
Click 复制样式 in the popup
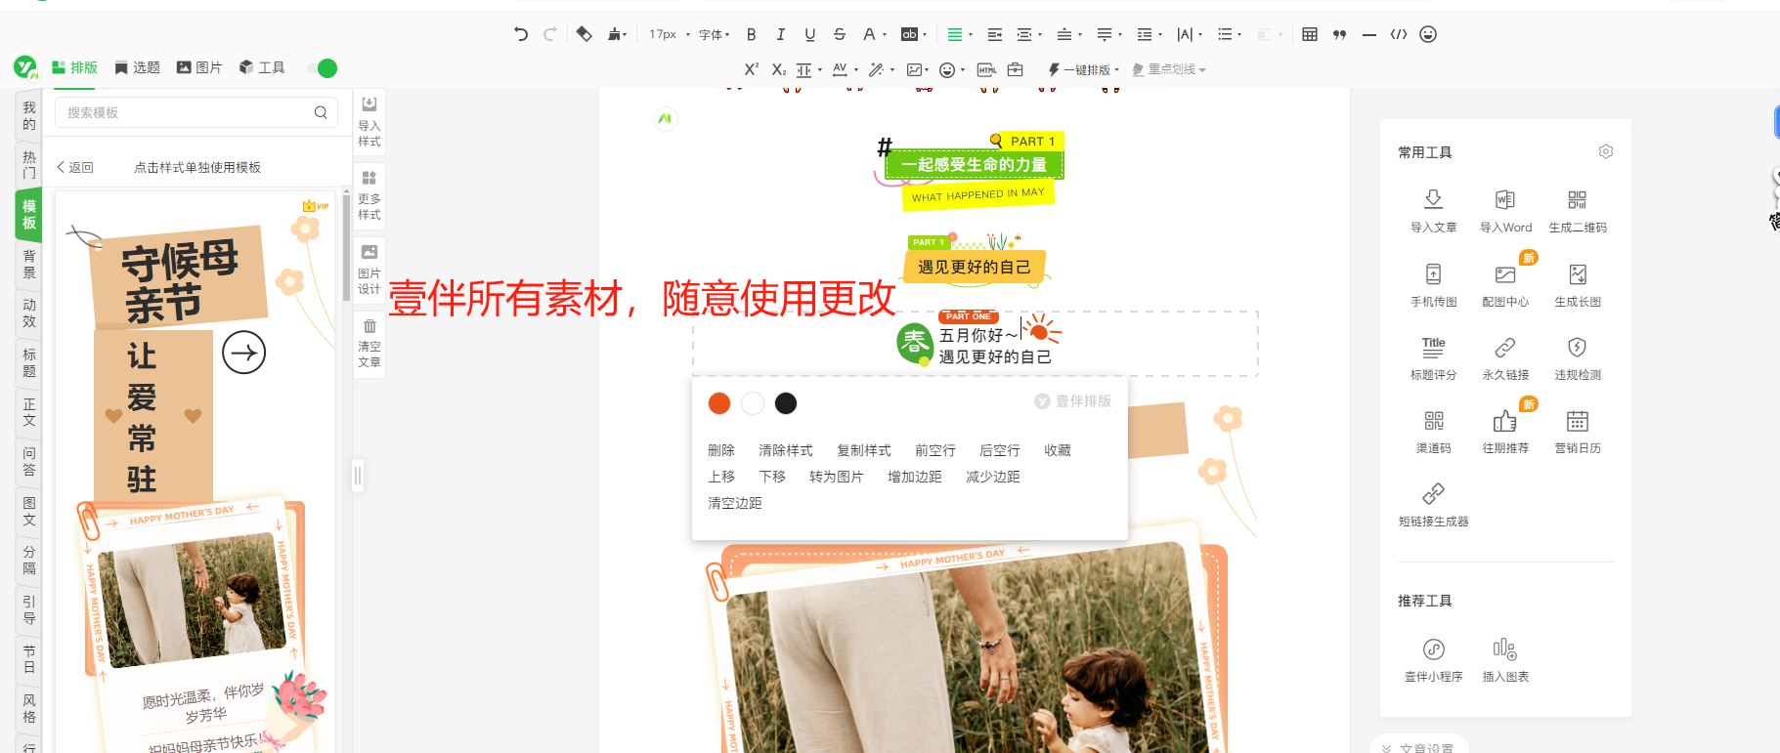pyautogui.click(x=864, y=450)
